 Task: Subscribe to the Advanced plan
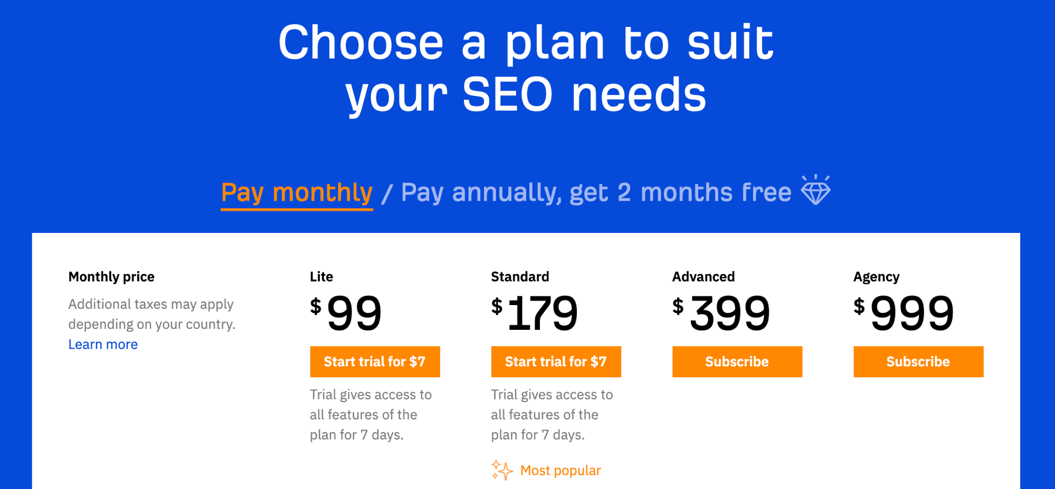pos(737,361)
